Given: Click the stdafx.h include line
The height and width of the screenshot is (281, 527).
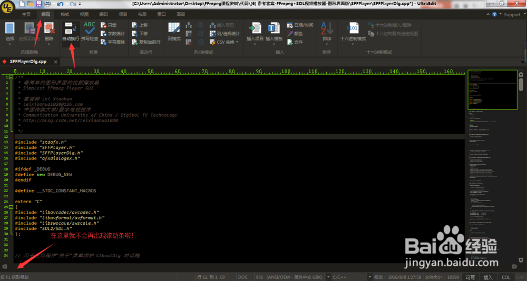Looking at the screenshot, I should pyautogui.click(x=41, y=142).
